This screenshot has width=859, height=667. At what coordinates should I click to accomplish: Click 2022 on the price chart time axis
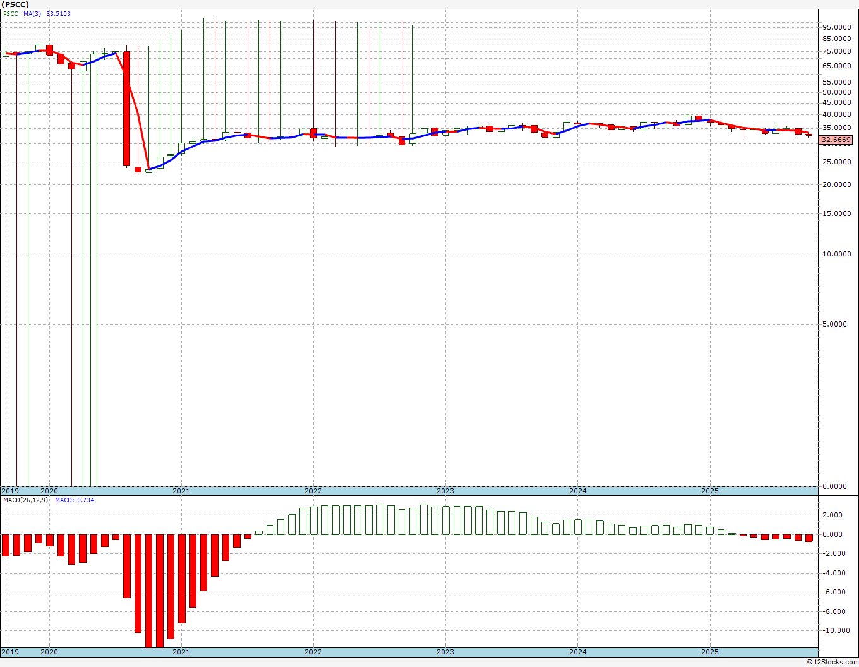click(x=313, y=491)
